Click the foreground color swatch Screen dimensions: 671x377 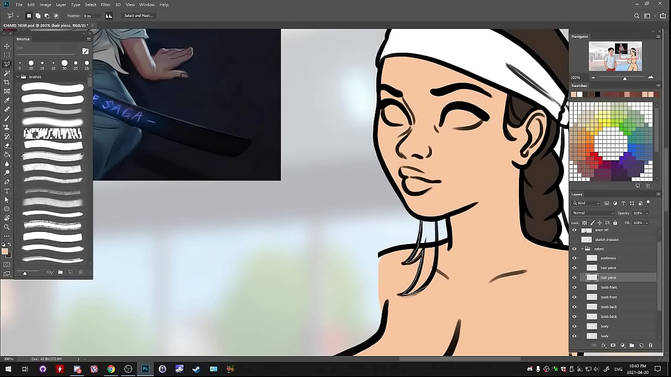(x=5, y=252)
